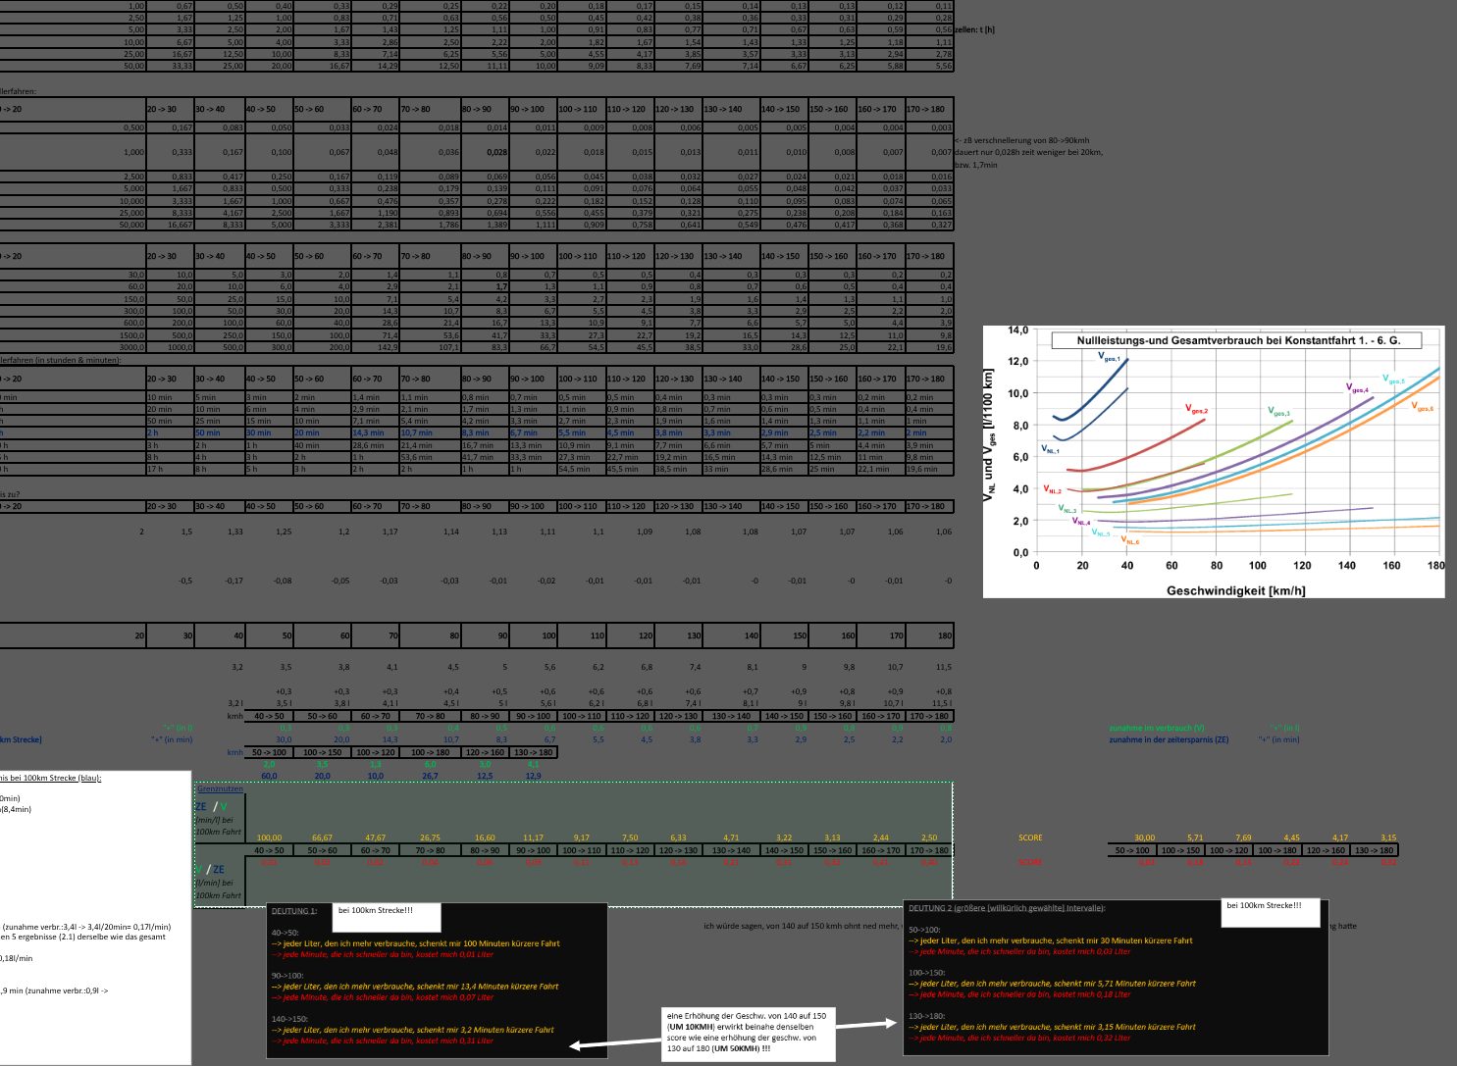The image size is (1457, 1066).
Task: Click the 'eine Erhöhung der Geschw.' note box
Action: [748, 1033]
